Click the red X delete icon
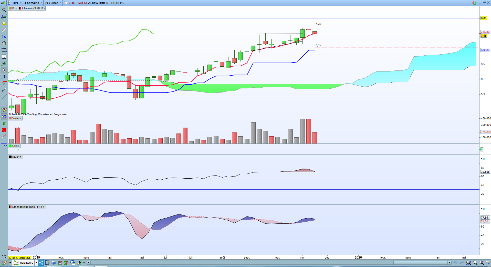The width and height of the screenshot is (491, 267). pos(4,130)
